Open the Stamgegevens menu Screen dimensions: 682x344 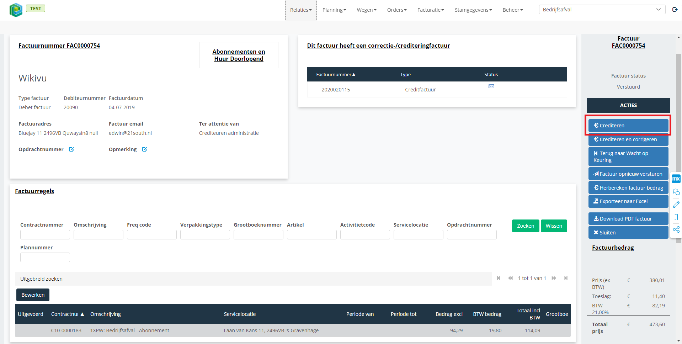(473, 10)
